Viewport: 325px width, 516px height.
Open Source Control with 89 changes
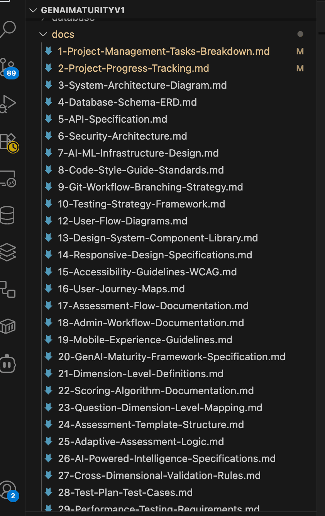pyautogui.click(x=8, y=66)
